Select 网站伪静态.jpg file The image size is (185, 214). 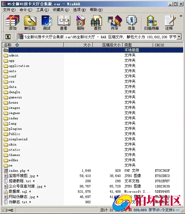21,197
